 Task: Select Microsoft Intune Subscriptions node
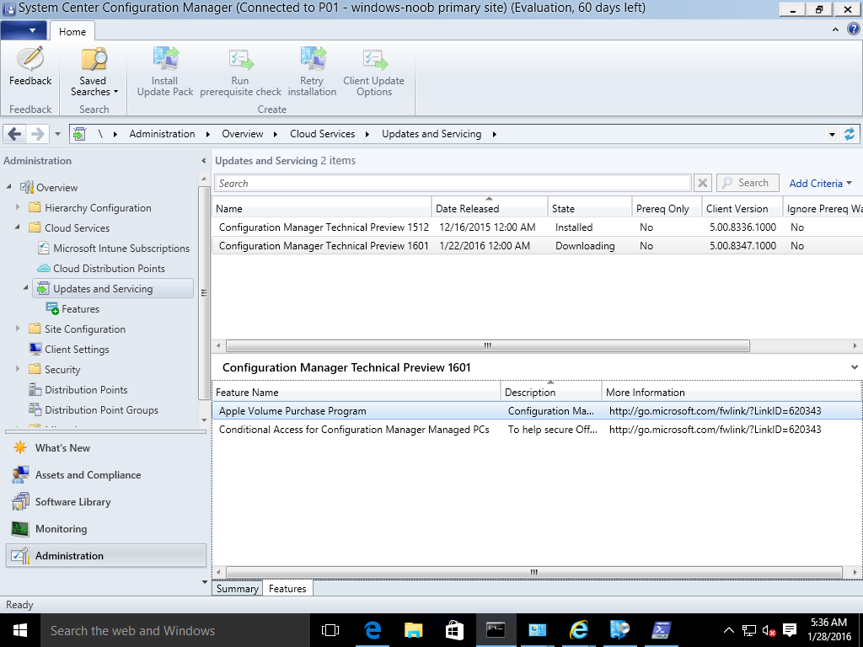coord(121,249)
